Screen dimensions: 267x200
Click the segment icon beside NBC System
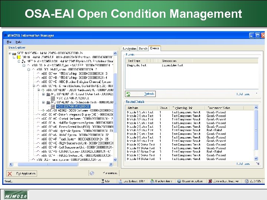38,82
